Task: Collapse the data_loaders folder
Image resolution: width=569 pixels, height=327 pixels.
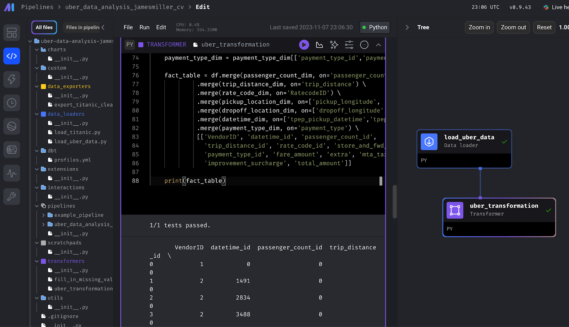Action: 37,114
